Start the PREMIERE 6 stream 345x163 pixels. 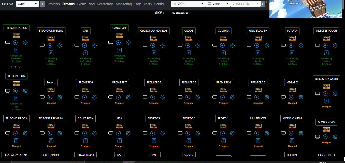(153, 97)
